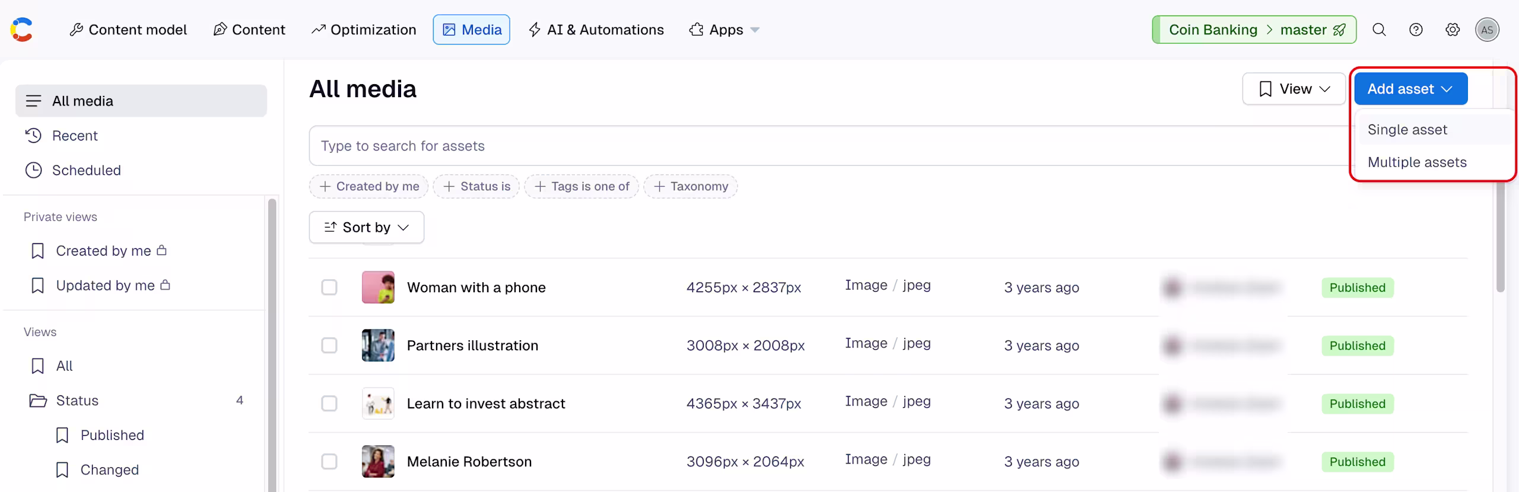Check the Learn to invest abstract row
Screen dimensions: 1519x492
(329, 404)
